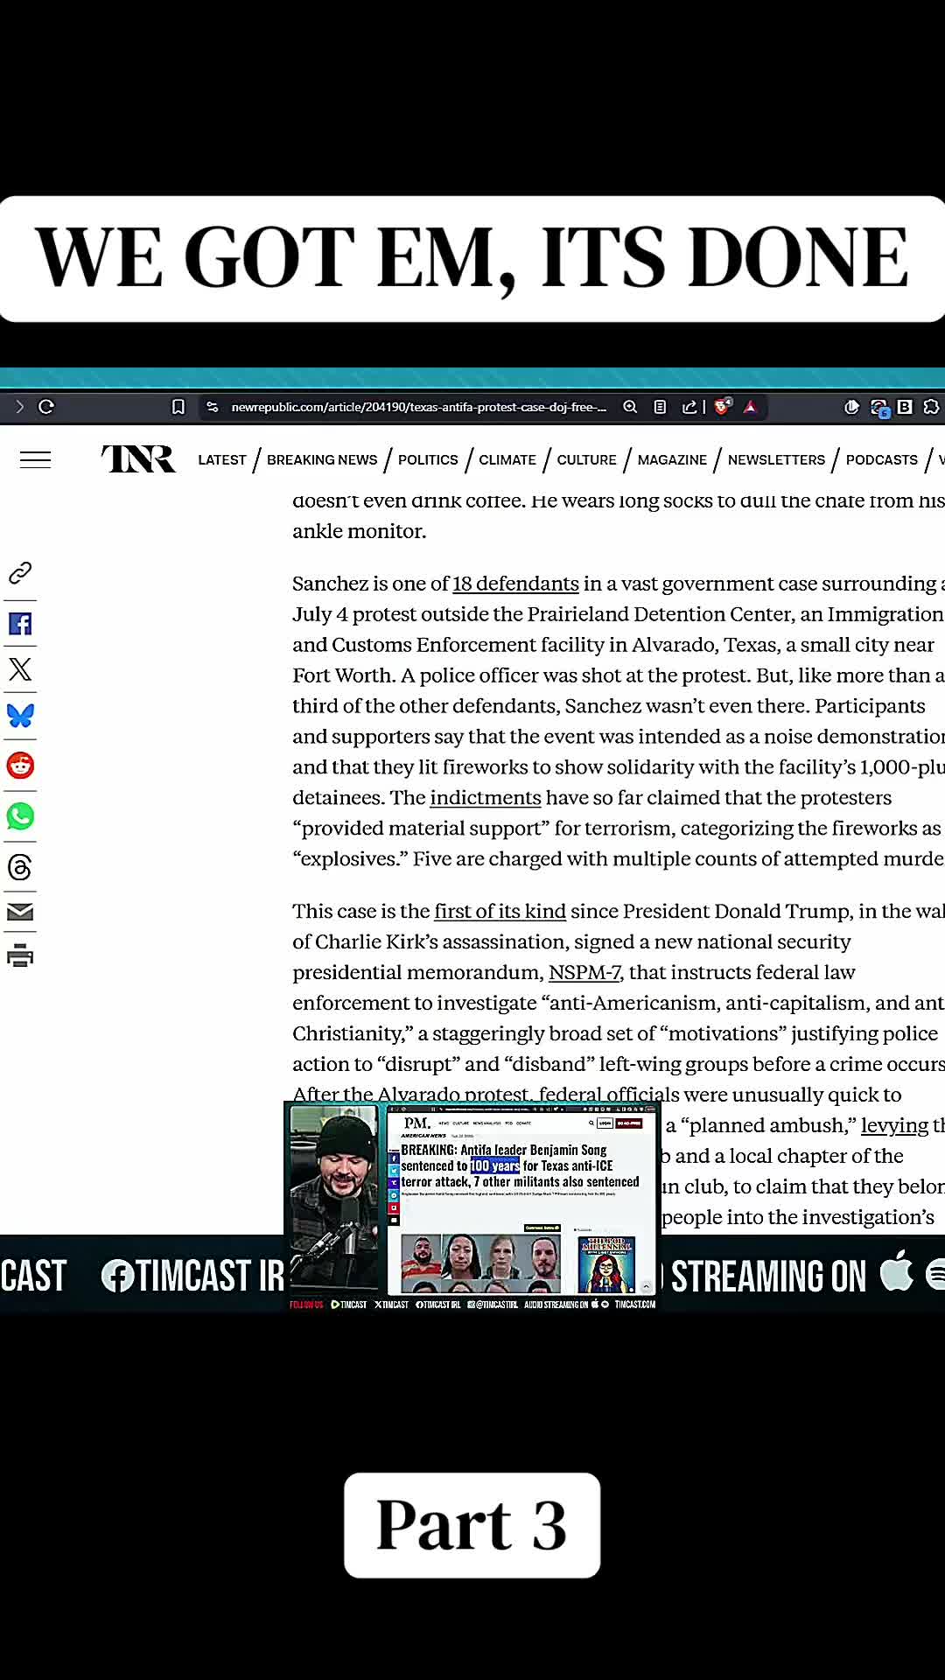
Task: Open the LATEST nav section
Action: pos(222,460)
